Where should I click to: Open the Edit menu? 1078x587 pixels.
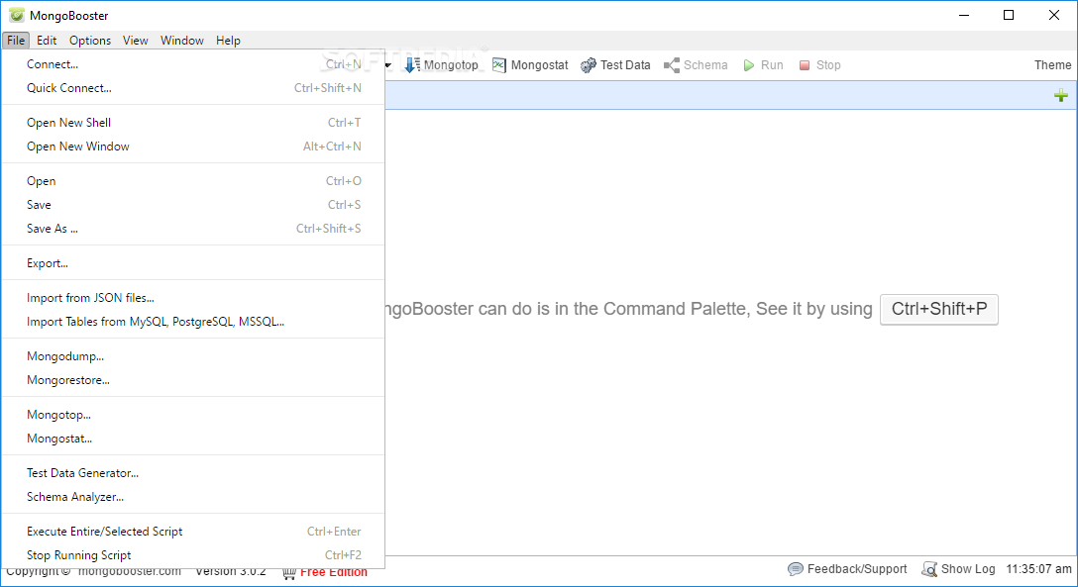click(47, 41)
